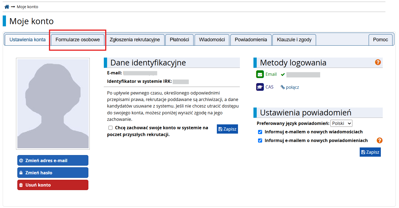This screenshot has height=208, width=399.
Task: Click the 'Ustawienia powiadomień' section heading
Action: [x=306, y=112]
